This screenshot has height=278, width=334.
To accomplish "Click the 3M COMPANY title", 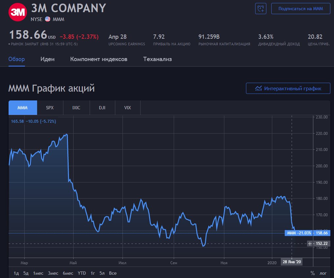I will point(69,8).
